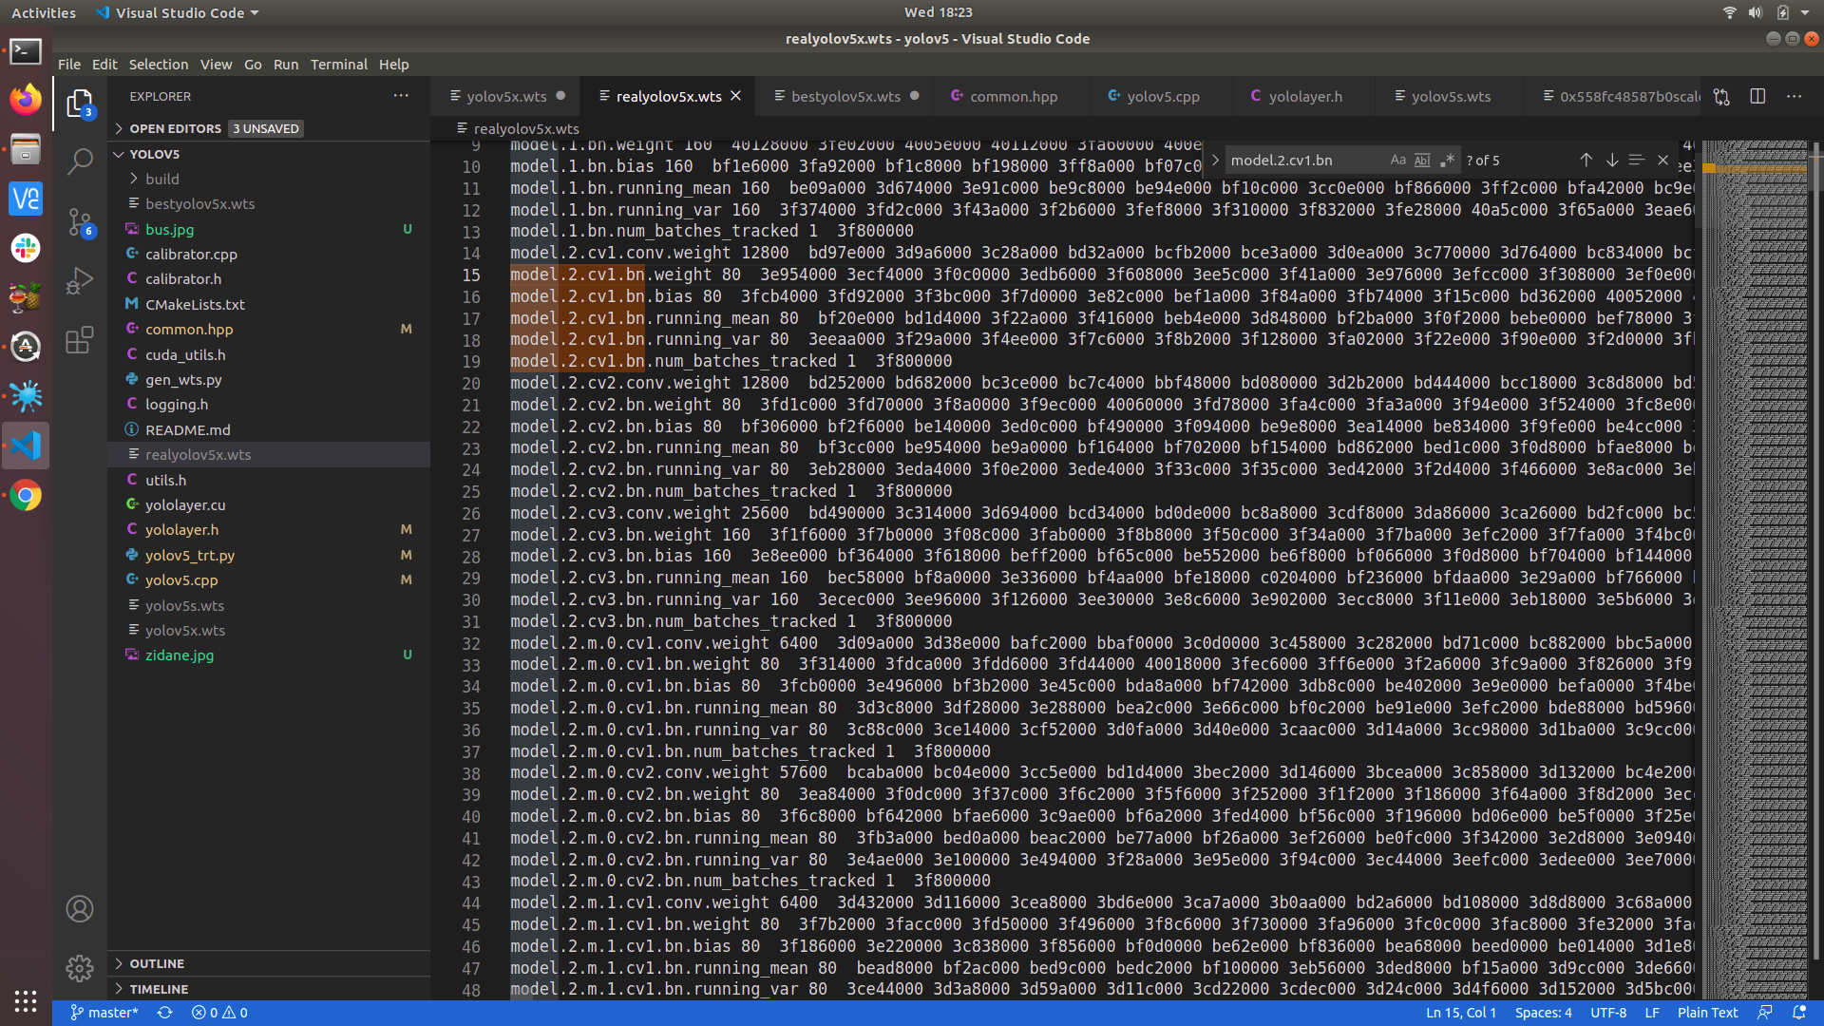Open the Accounts icon
The width and height of the screenshot is (1824, 1026).
click(x=80, y=909)
